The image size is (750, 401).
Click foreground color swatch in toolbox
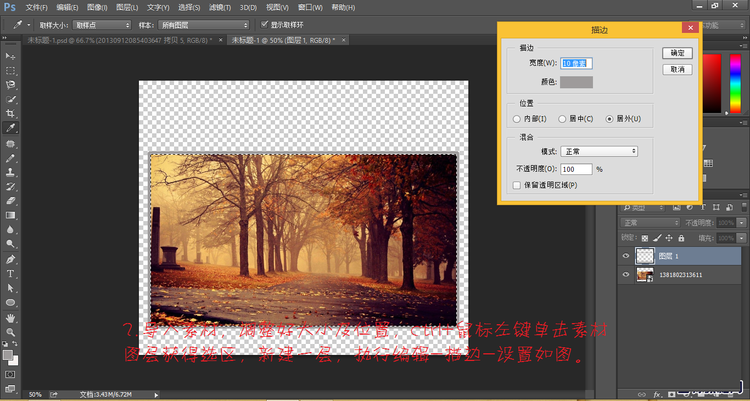tap(7, 355)
